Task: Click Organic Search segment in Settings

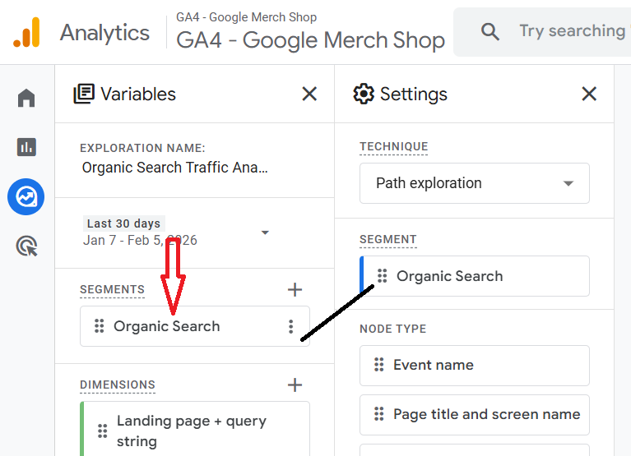Action: 449,276
